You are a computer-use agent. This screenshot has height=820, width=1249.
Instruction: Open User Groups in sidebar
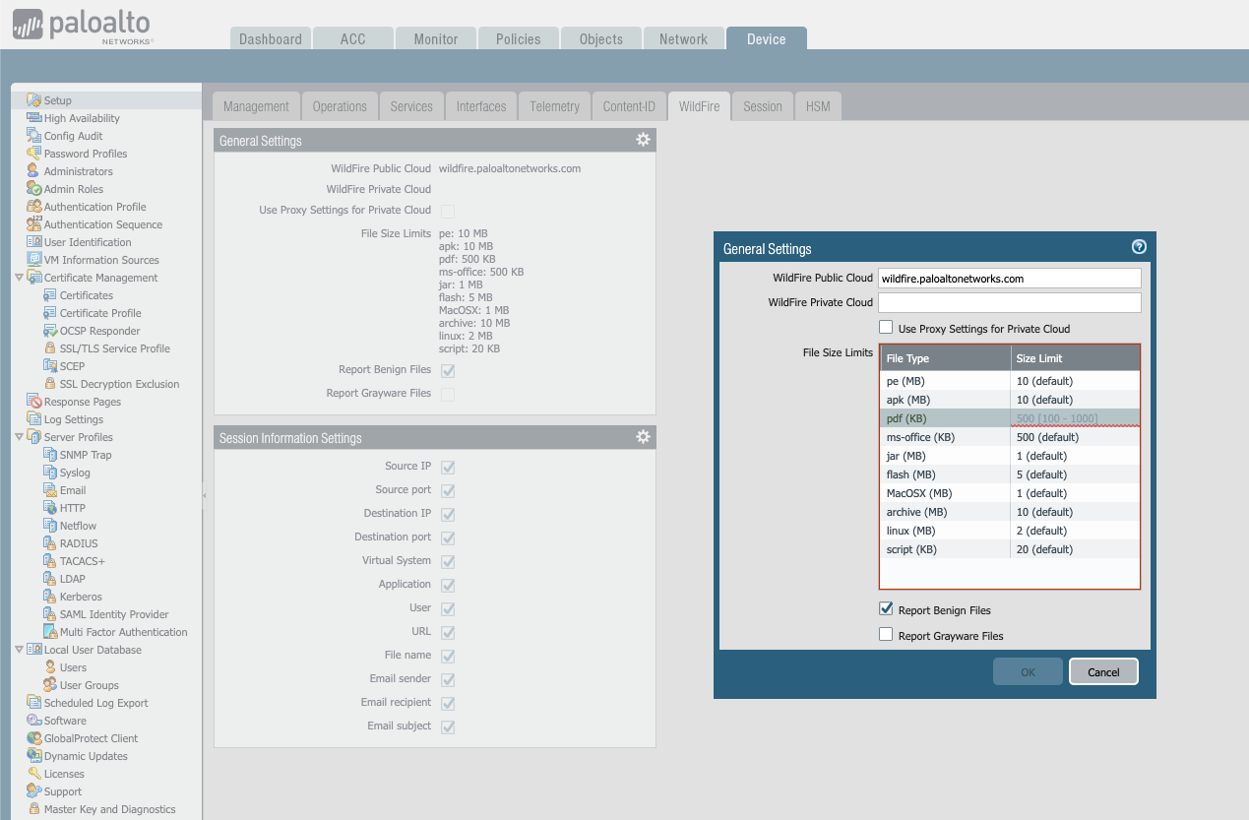pyautogui.click(x=89, y=685)
